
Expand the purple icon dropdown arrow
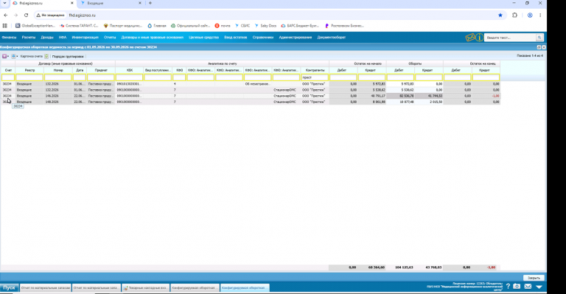coord(8,56)
